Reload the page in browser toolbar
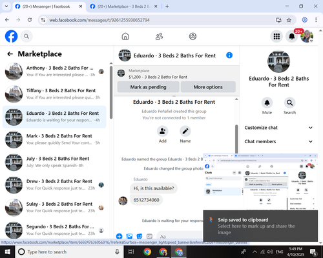Image resolution: width=323 pixels, height=258 pixels. [x=30, y=20]
